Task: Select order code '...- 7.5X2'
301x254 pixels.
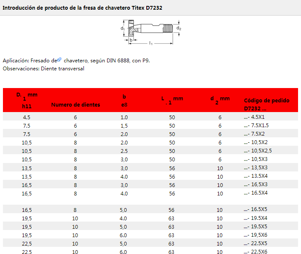Action: (x=254, y=134)
